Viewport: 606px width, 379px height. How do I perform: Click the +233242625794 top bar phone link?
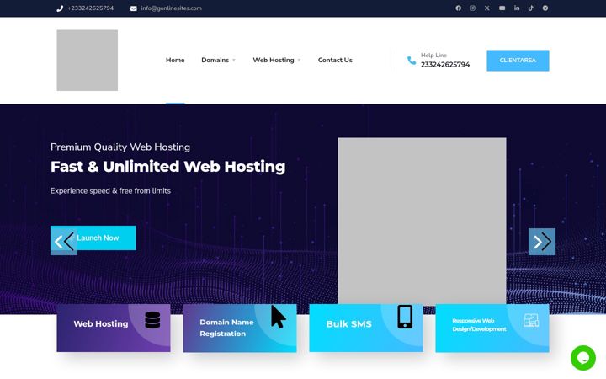[90, 8]
